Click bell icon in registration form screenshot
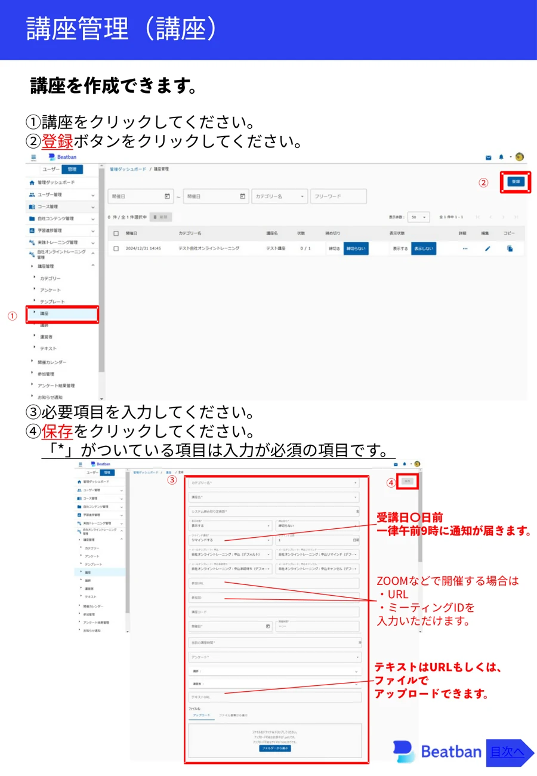Screen dimensions: 537x776 click(x=404, y=464)
